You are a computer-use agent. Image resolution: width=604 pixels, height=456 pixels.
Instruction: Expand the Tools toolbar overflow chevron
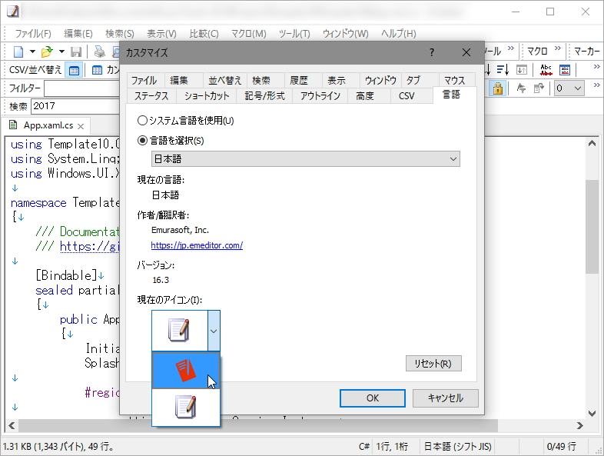[511, 48]
